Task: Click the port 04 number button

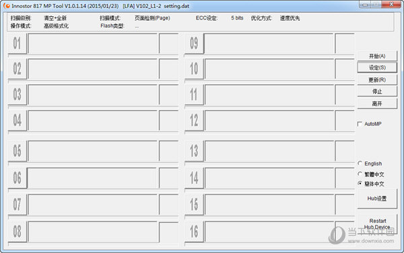Action: pos(17,120)
